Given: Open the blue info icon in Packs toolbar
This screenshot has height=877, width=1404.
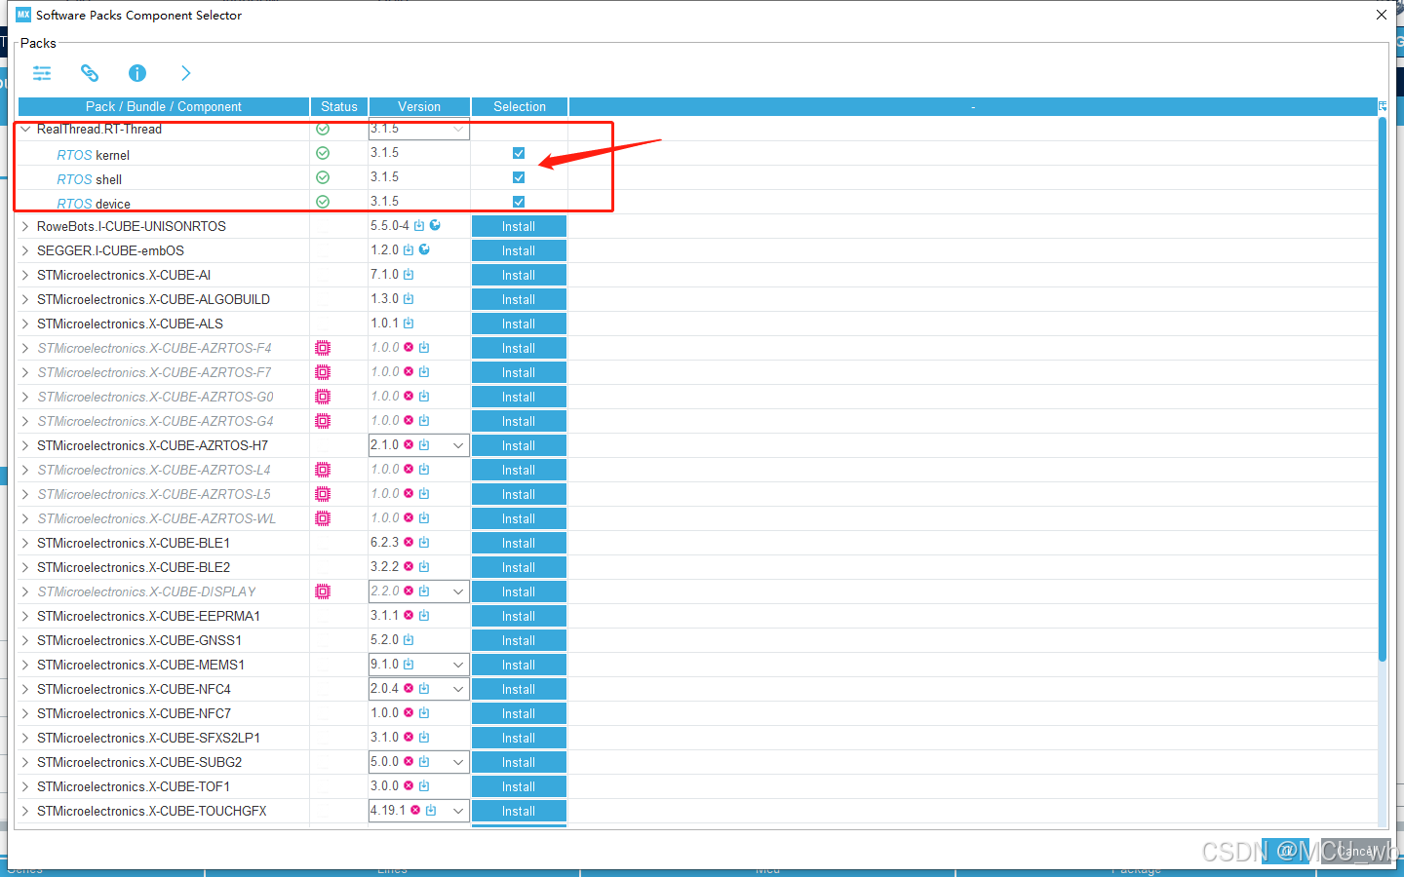Looking at the screenshot, I should (x=137, y=73).
